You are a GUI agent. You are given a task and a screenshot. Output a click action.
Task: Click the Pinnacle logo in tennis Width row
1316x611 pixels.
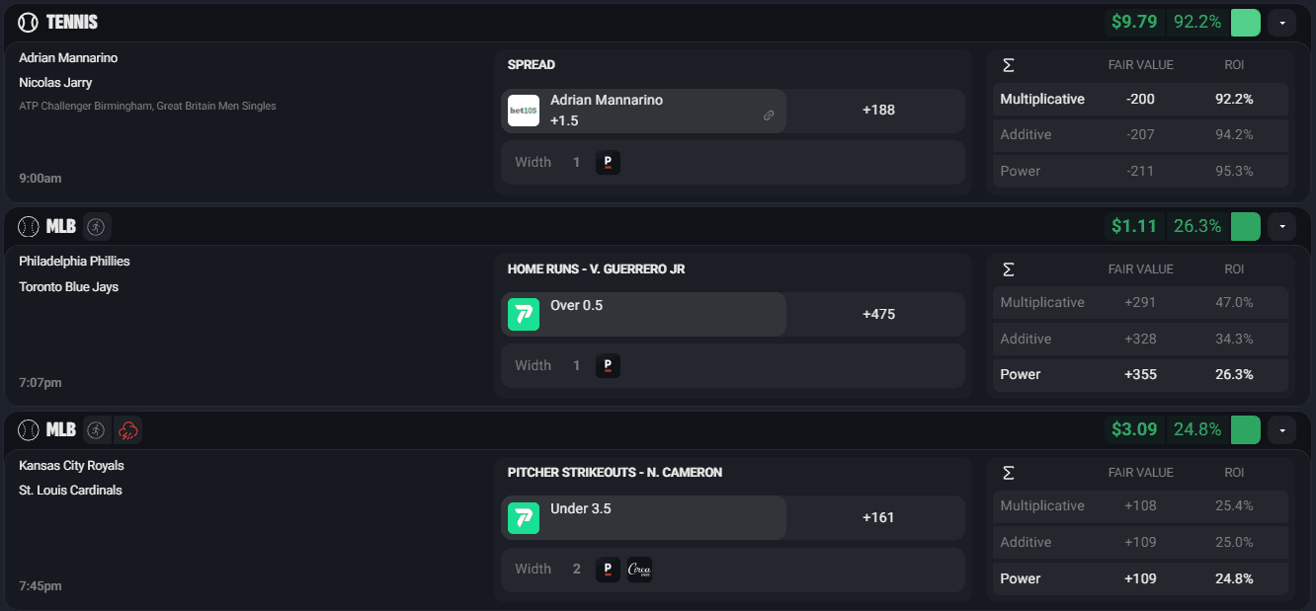pos(608,162)
